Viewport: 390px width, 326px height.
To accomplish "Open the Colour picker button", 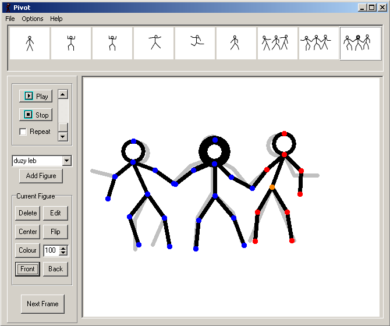I will tap(27, 250).
